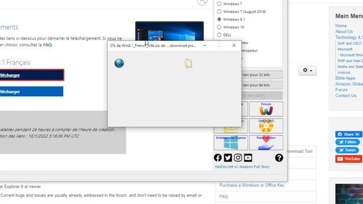This screenshot has width=363, height=204.
Task: Click the question mark help icon
Action: (x=279, y=158)
